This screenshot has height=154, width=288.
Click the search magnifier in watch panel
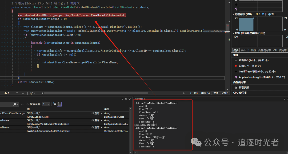pyautogui.click(x=15, y=104)
